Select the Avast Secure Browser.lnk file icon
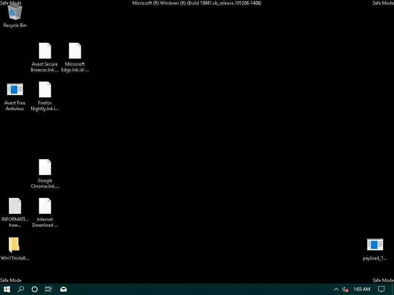The height and width of the screenshot is (295, 394). tap(45, 51)
